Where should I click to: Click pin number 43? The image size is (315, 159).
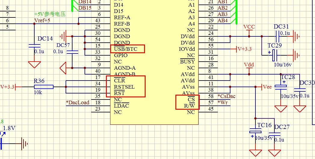point(98,20)
